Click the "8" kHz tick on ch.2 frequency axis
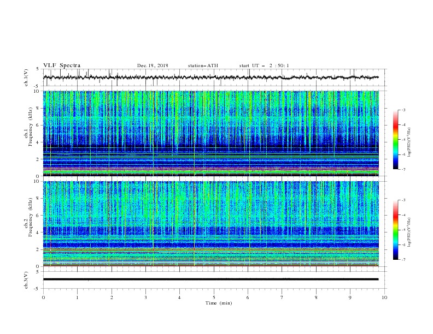 click(38, 199)
